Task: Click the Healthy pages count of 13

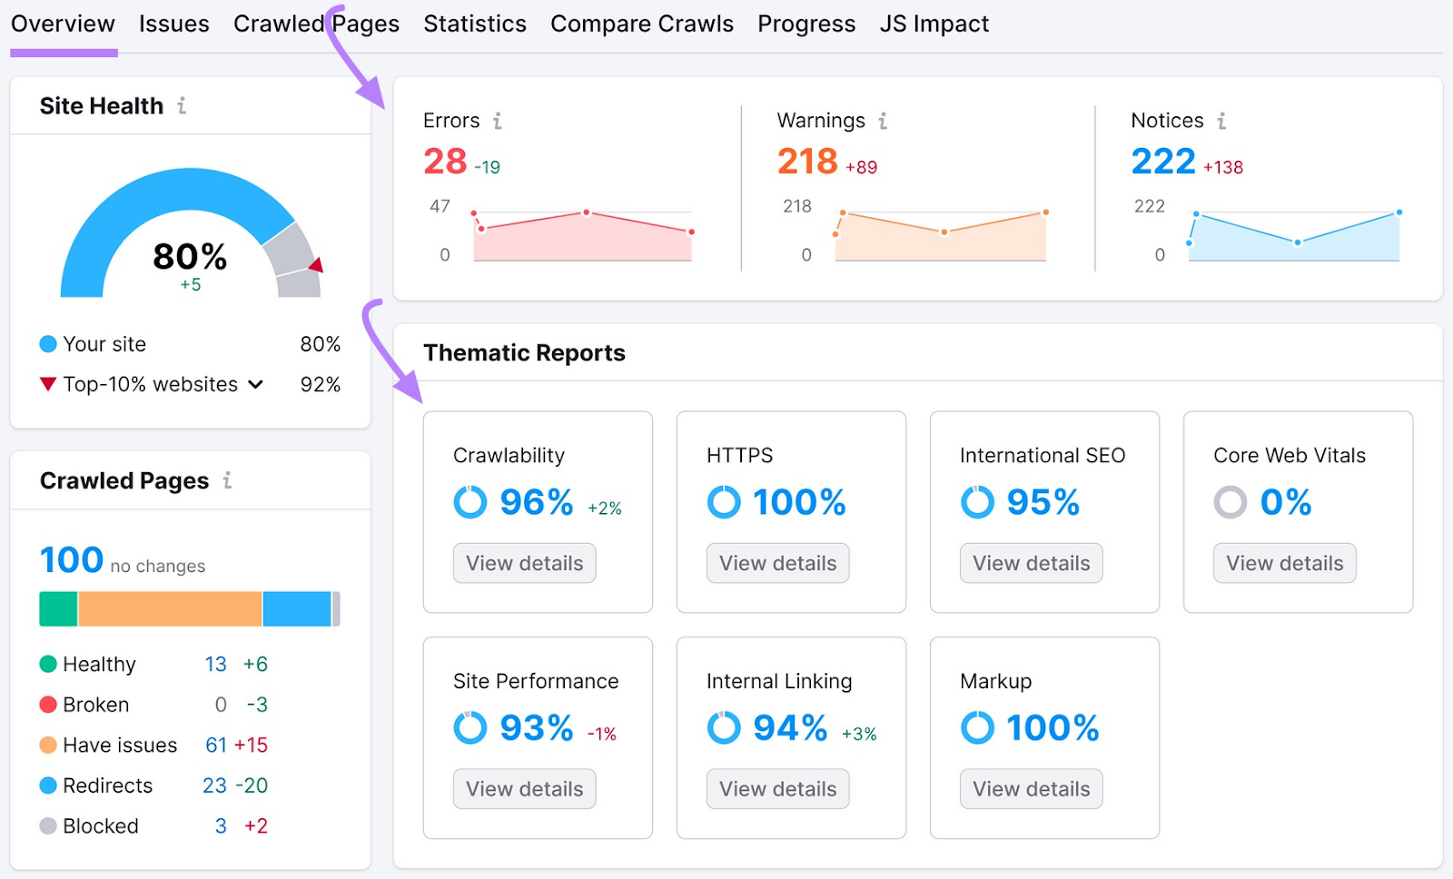Action: pyautogui.click(x=215, y=664)
